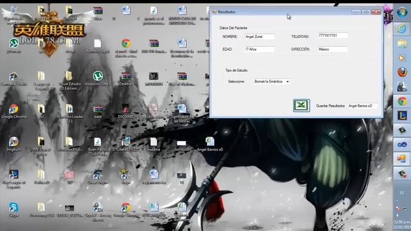This screenshot has width=411, height=231.
Task: Click the ES language indicator in taskbar
Action: click(402, 193)
